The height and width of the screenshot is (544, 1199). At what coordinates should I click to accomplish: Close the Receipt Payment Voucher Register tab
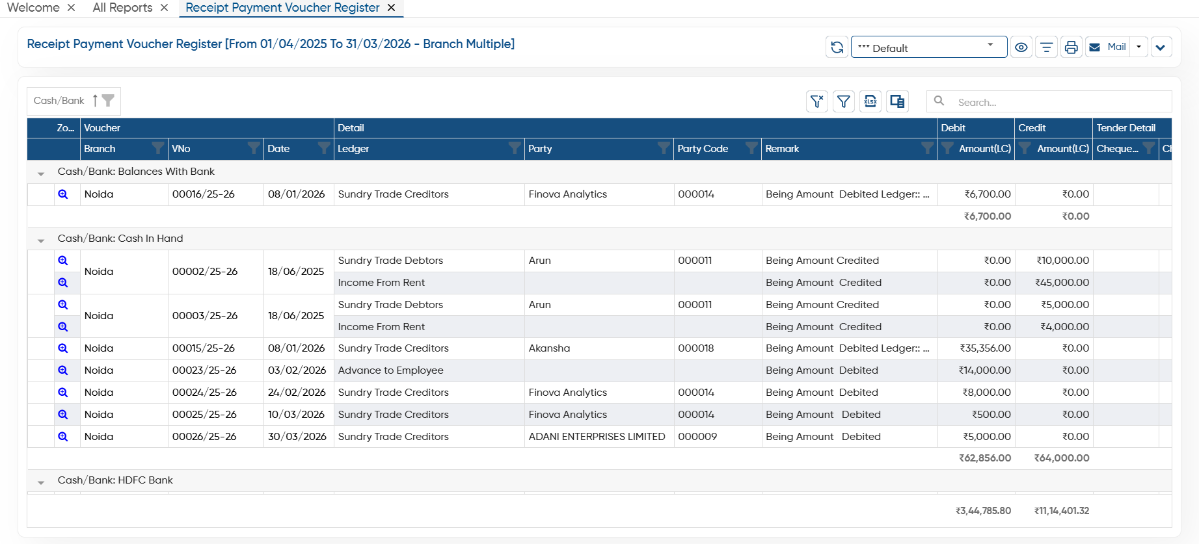tap(391, 8)
